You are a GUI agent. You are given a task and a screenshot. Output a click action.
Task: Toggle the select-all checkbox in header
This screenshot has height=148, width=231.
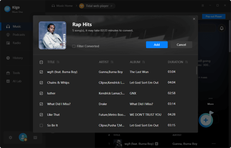41,62
